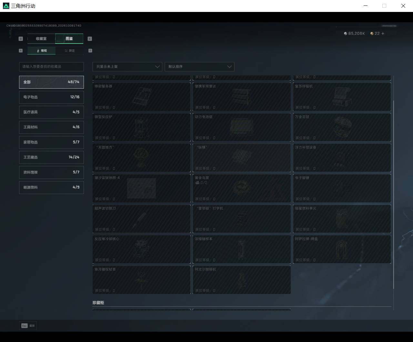Open the 阿尤尔咖啡机 coffee machine card

pos(242,280)
